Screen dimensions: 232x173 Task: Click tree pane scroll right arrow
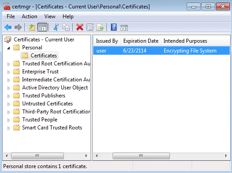[86, 156]
